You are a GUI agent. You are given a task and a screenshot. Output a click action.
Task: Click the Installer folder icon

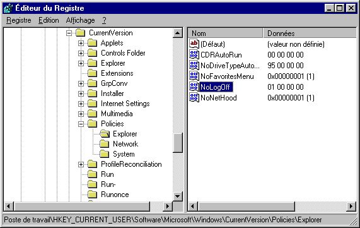(x=93, y=93)
